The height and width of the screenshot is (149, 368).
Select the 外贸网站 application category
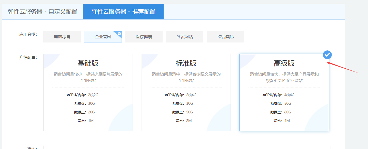coord(184,37)
